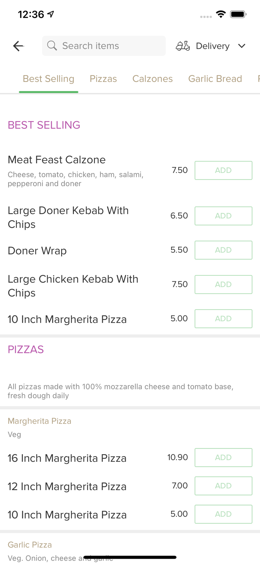
Task: Add the 10 Inch Margherita Pizza
Action: pyautogui.click(x=223, y=318)
